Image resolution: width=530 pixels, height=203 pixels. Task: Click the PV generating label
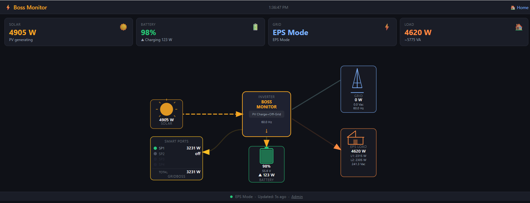pyautogui.click(x=21, y=40)
